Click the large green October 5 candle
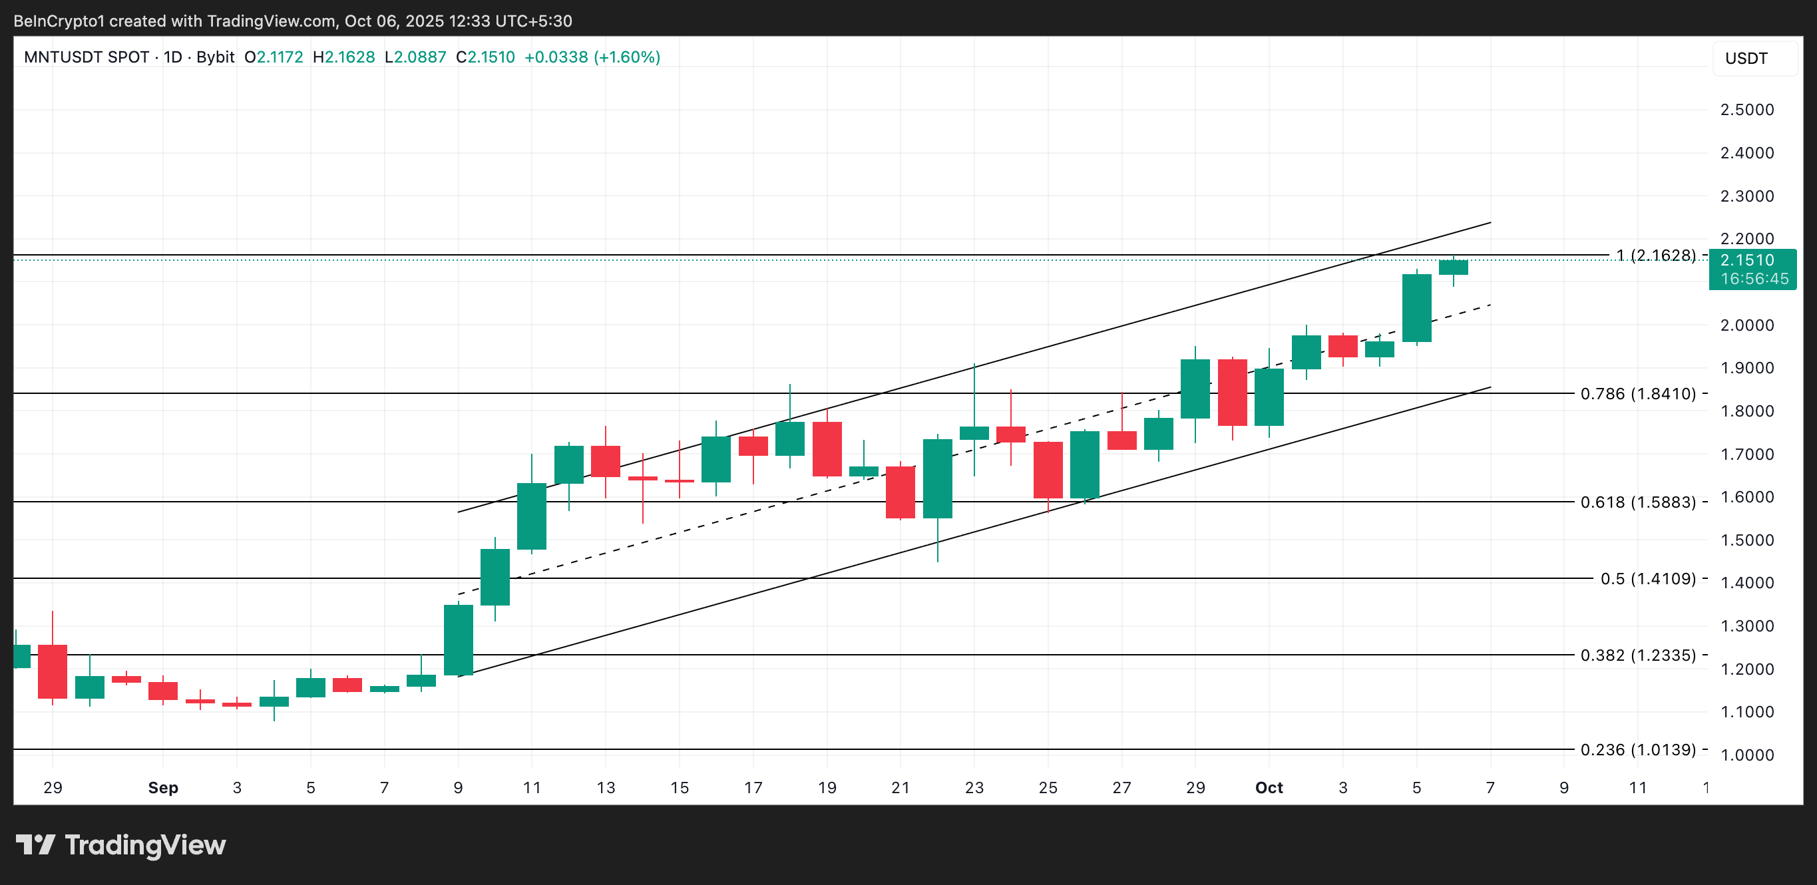 [1416, 308]
